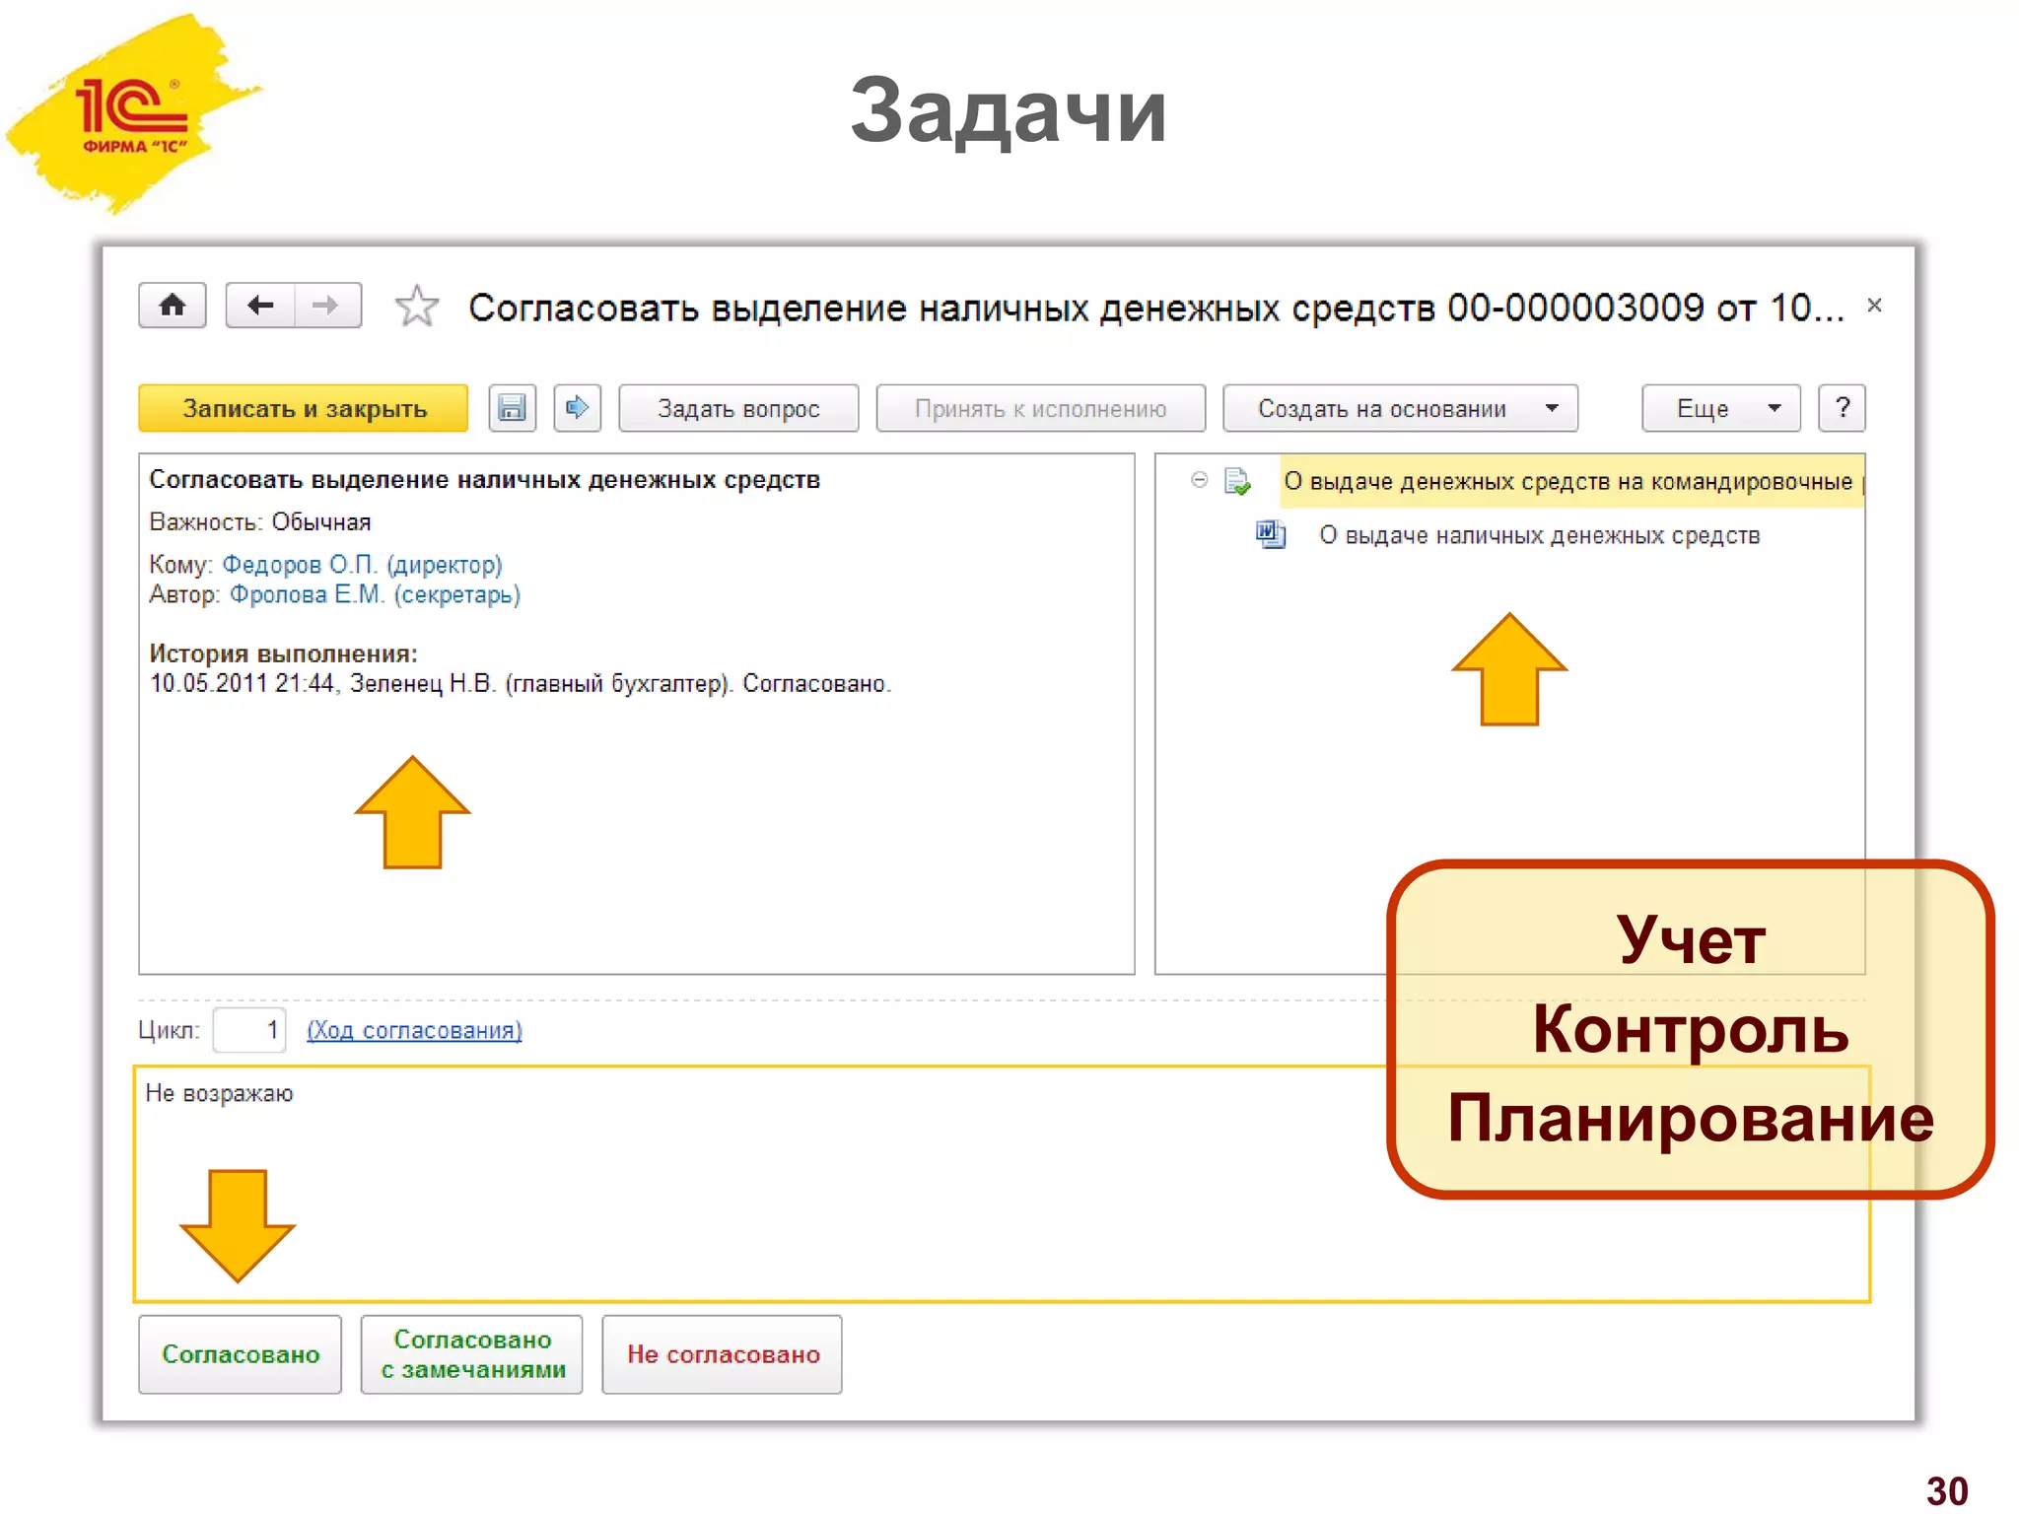2019x1514 pixels.
Task: Open the Еще menu
Action: 1720,408
